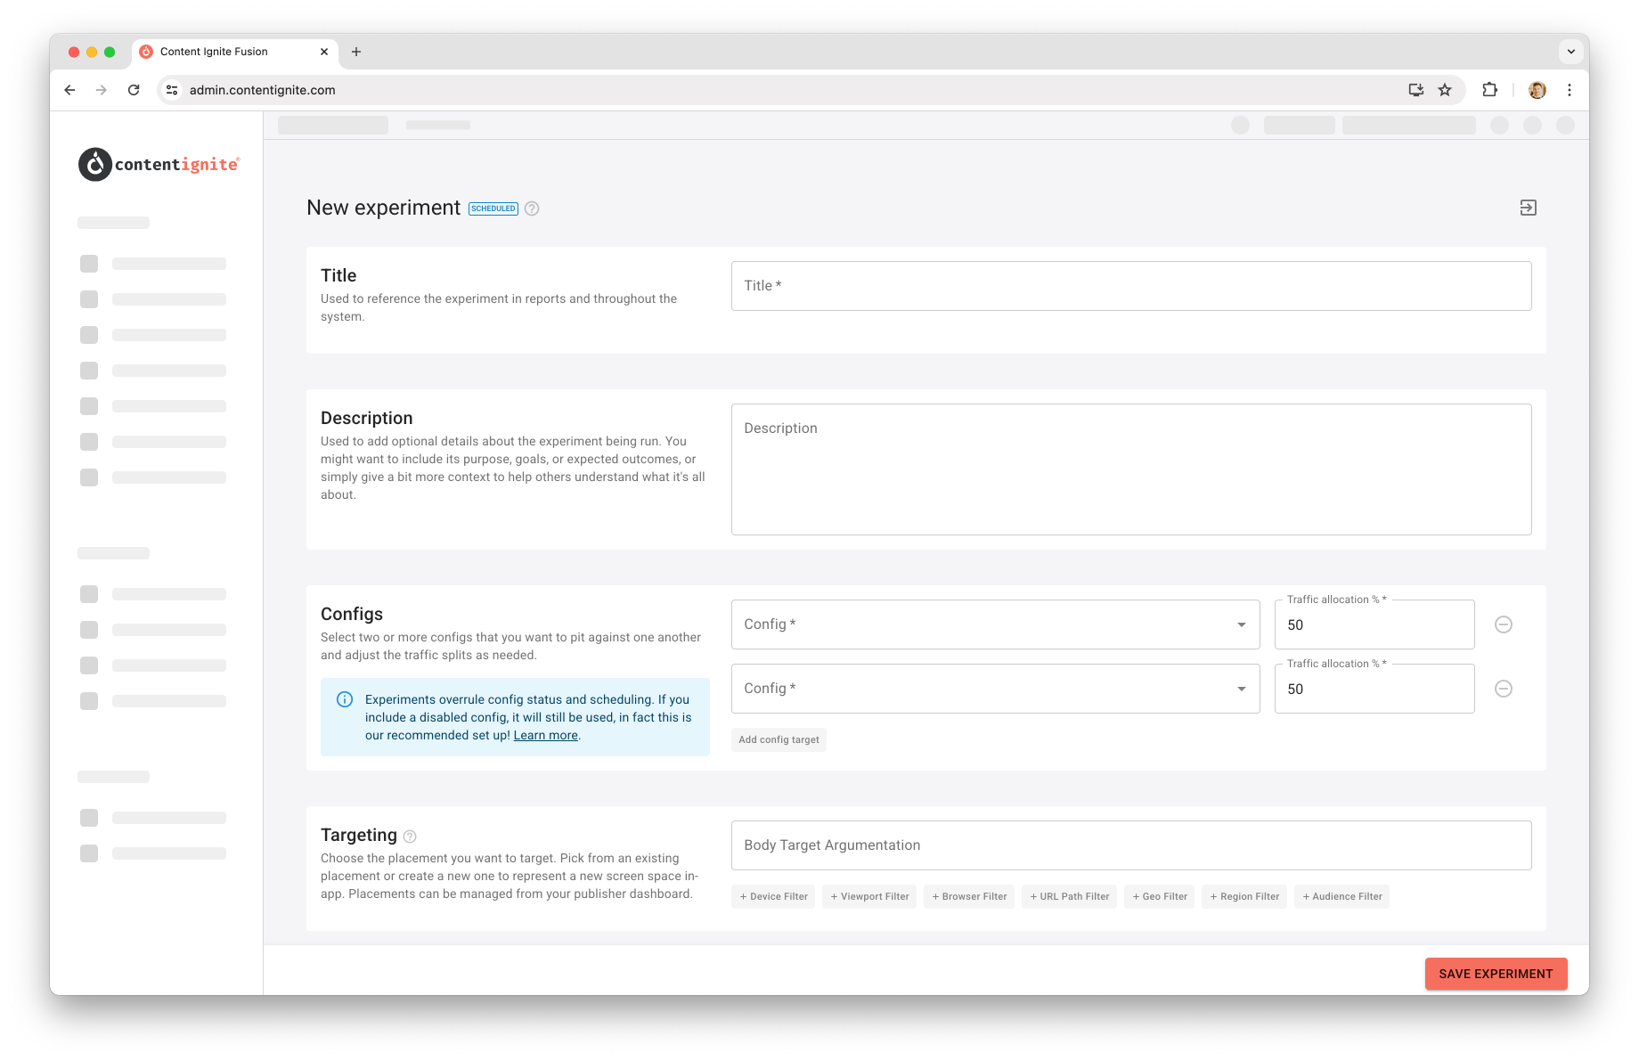Edit first Traffic allocation percentage field
This screenshot has width=1639, height=1061.
(1374, 624)
